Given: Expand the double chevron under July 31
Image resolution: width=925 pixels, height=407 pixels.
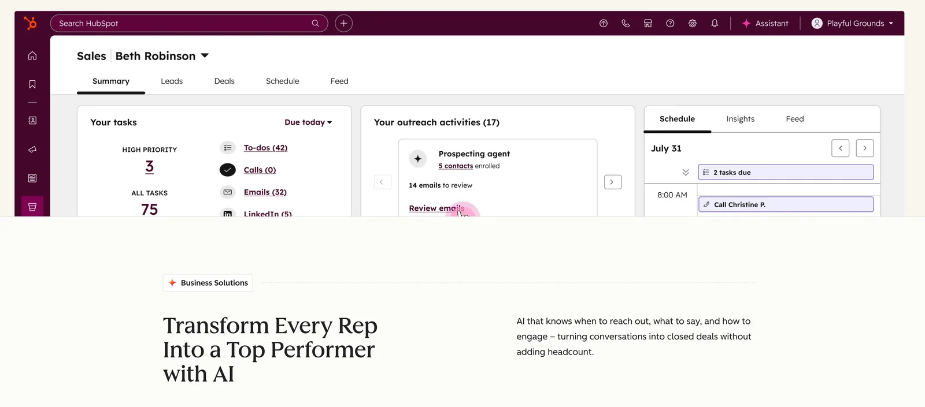Looking at the screenshot, I should pos(686,173).
